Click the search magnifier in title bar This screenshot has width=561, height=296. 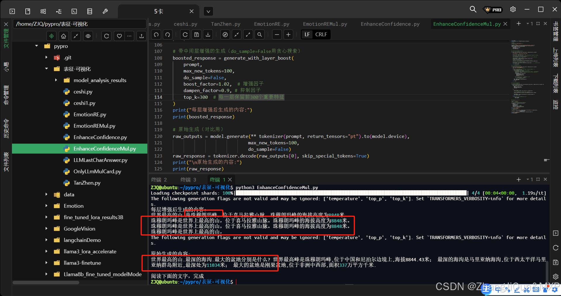(x=473, y=9)
